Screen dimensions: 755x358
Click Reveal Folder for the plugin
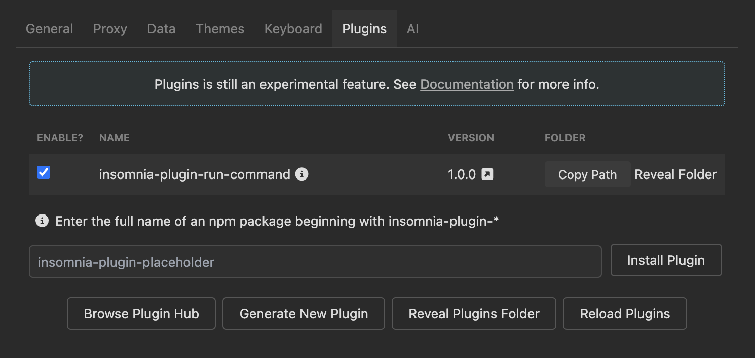675,174
